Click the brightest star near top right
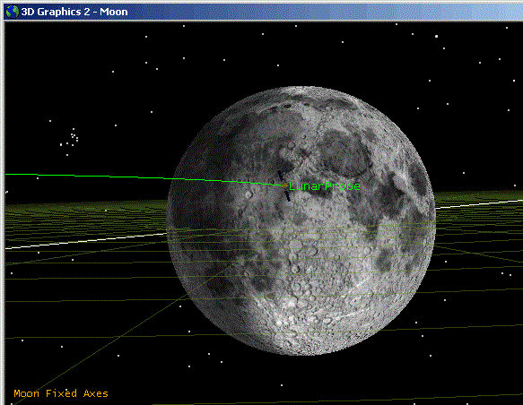This screenshot has width=523, height=405. 436,37
